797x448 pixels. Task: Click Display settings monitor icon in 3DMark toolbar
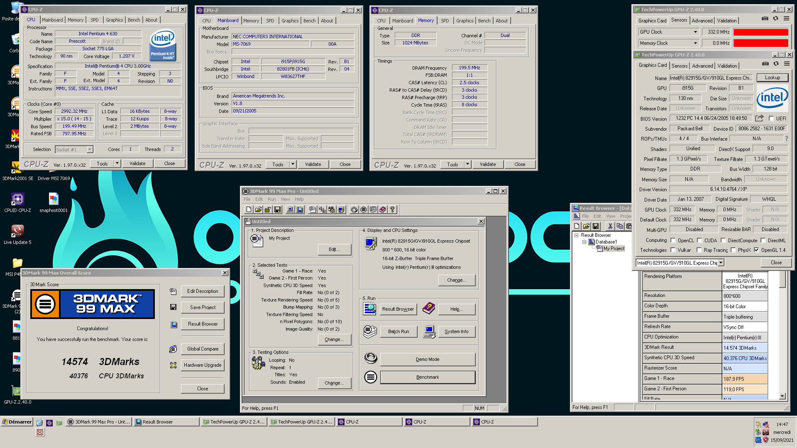[x=341, y=210]
